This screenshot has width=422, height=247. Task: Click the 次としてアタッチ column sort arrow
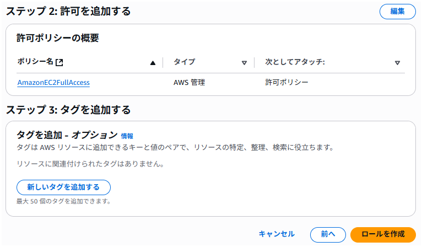(397, 63)
